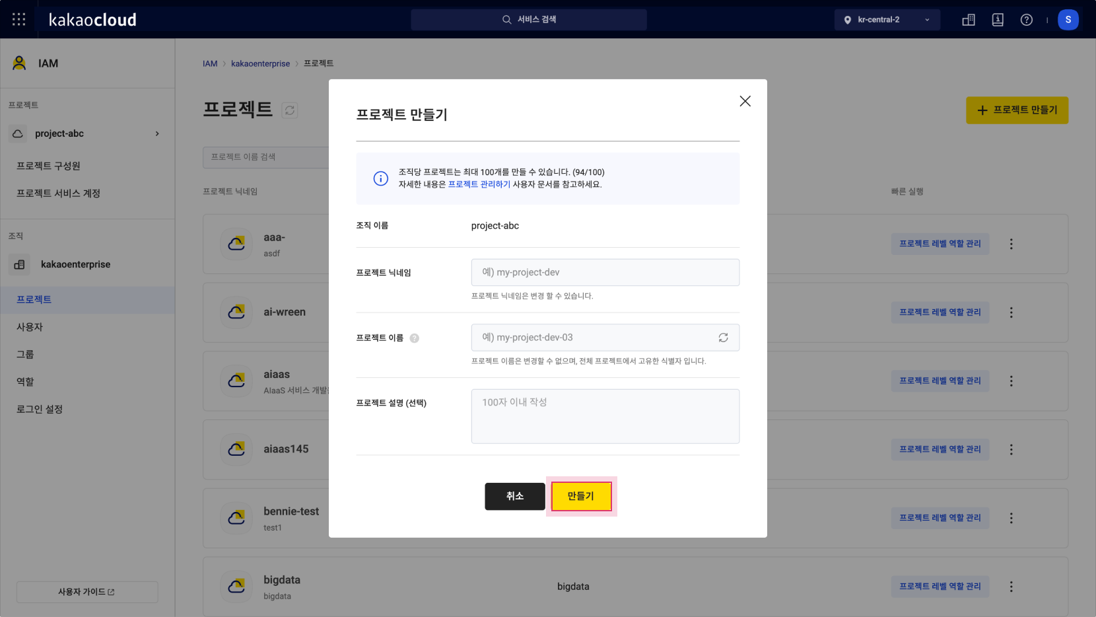Click 프로젝트 레벨 역할 관리 for aaa- row

pyautogui.click(x=940, y=244)
